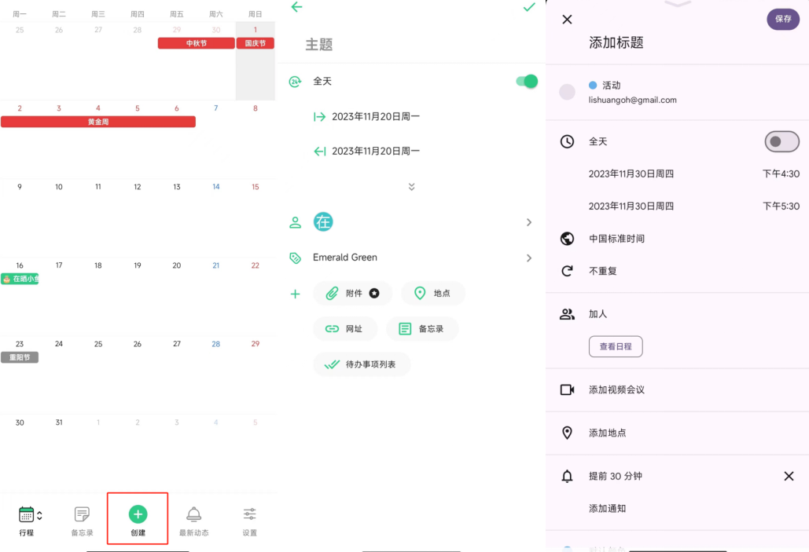The image size is (809, 552).
Task: Remove the 提前 30 分钟 notification
Action: 789,476
